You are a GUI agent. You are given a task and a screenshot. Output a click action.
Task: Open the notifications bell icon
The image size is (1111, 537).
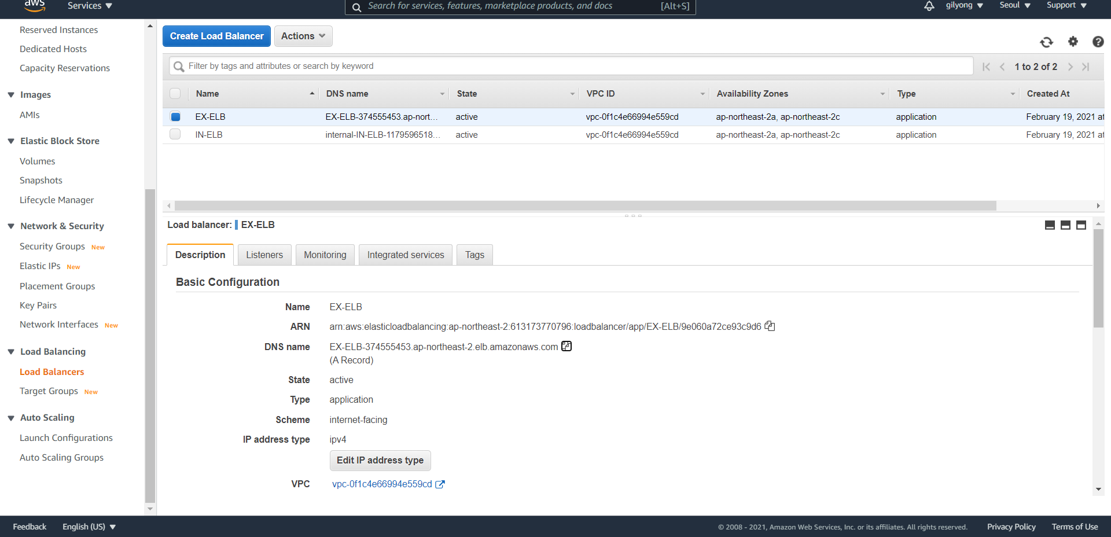[x=929, y=6]
